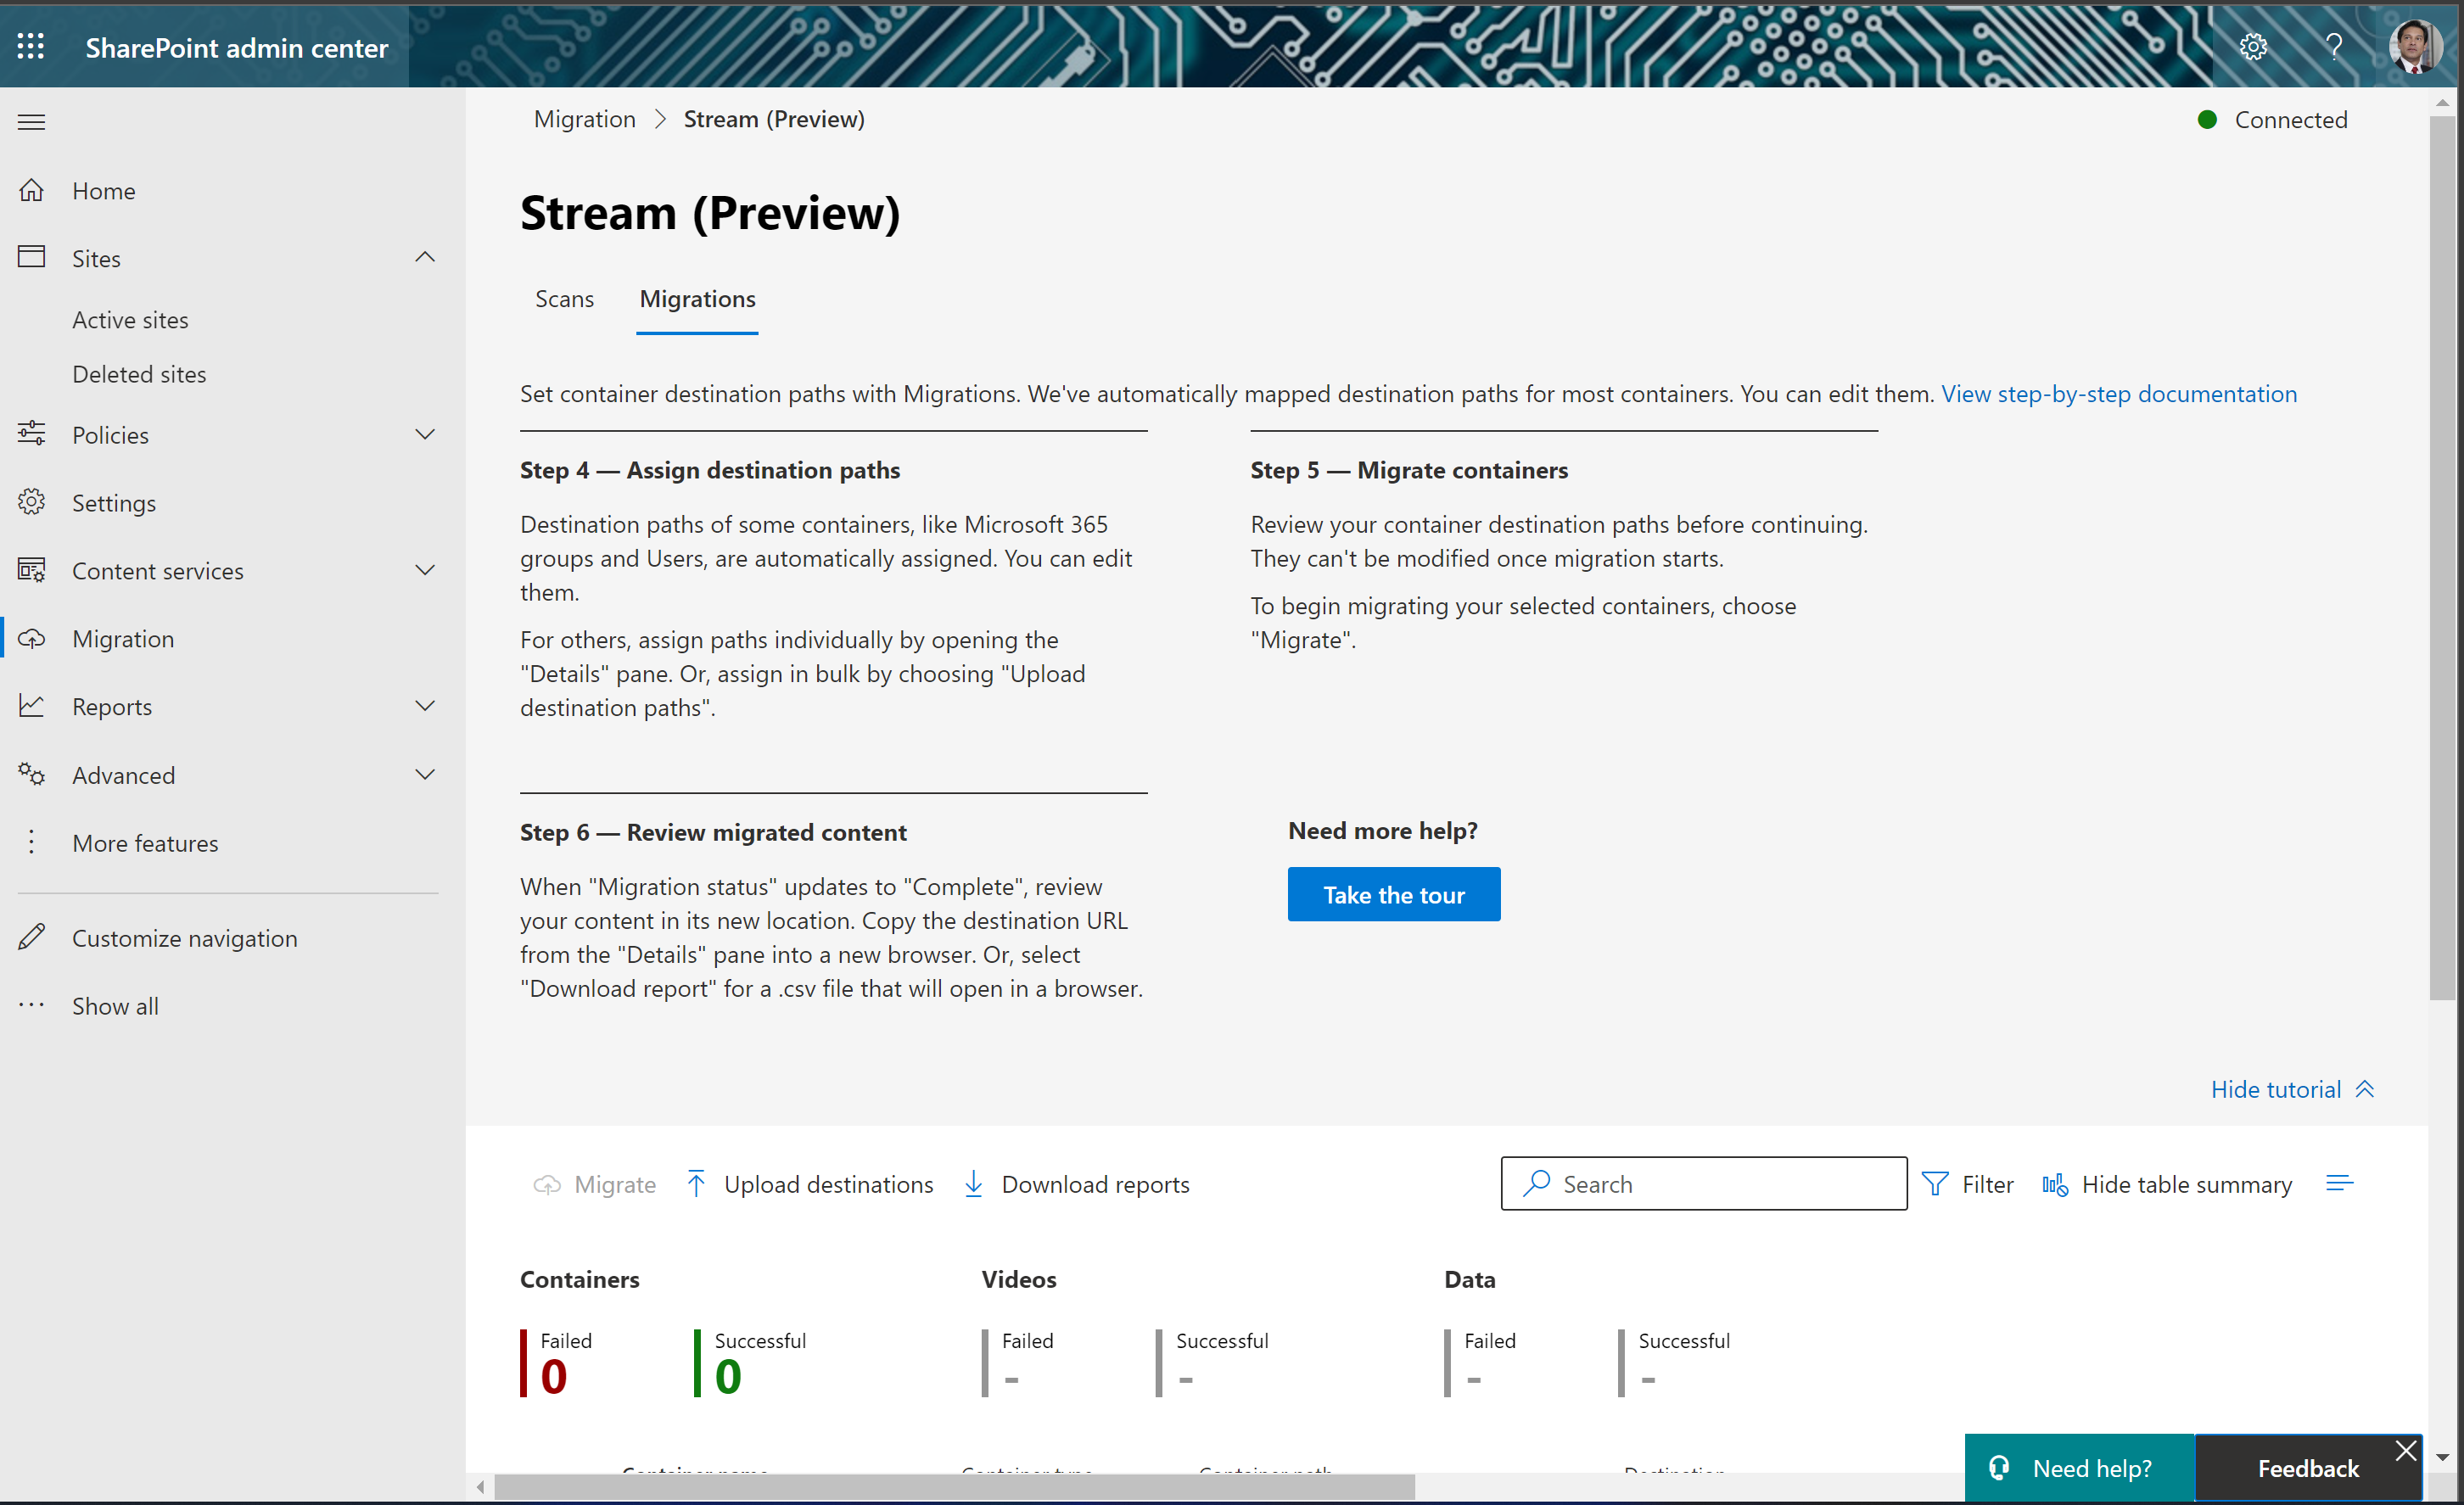Collapse the Sites navigation section
Image resolution: width=2464 pixels, height=1505 pixels.
click(425, 258)
